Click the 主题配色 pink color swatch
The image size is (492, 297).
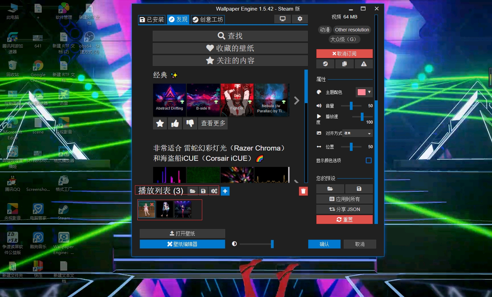click(361, 92)
